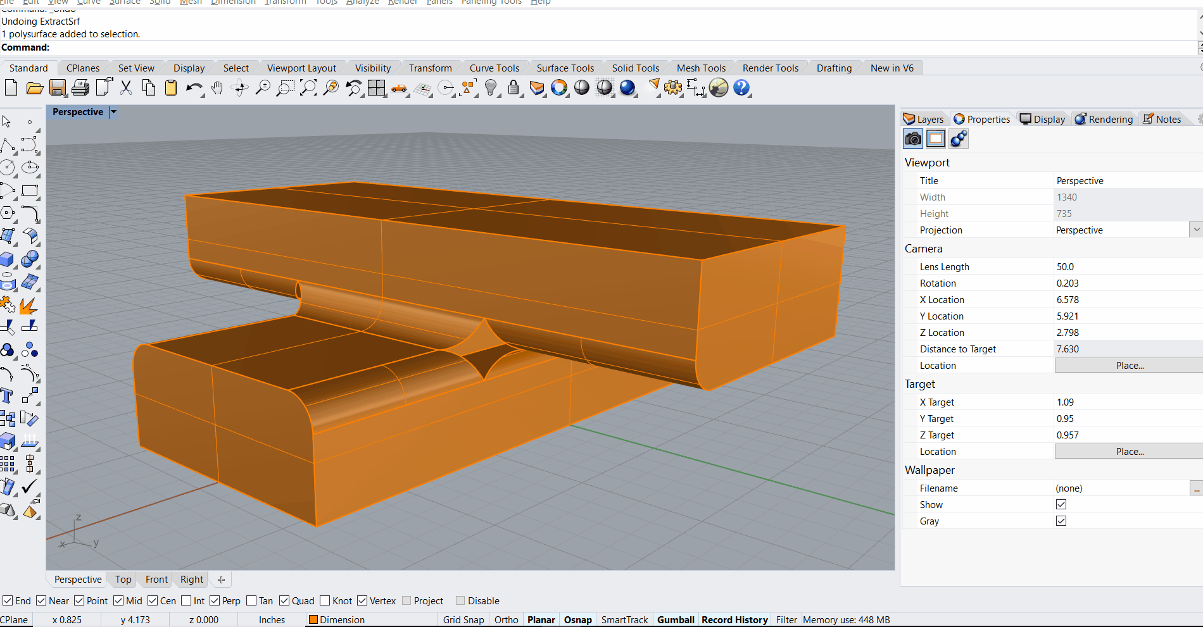Viewport: 1203px width, 627px height.
Task: Enable the Tan osnap checkbox
Action: (251, 600)
